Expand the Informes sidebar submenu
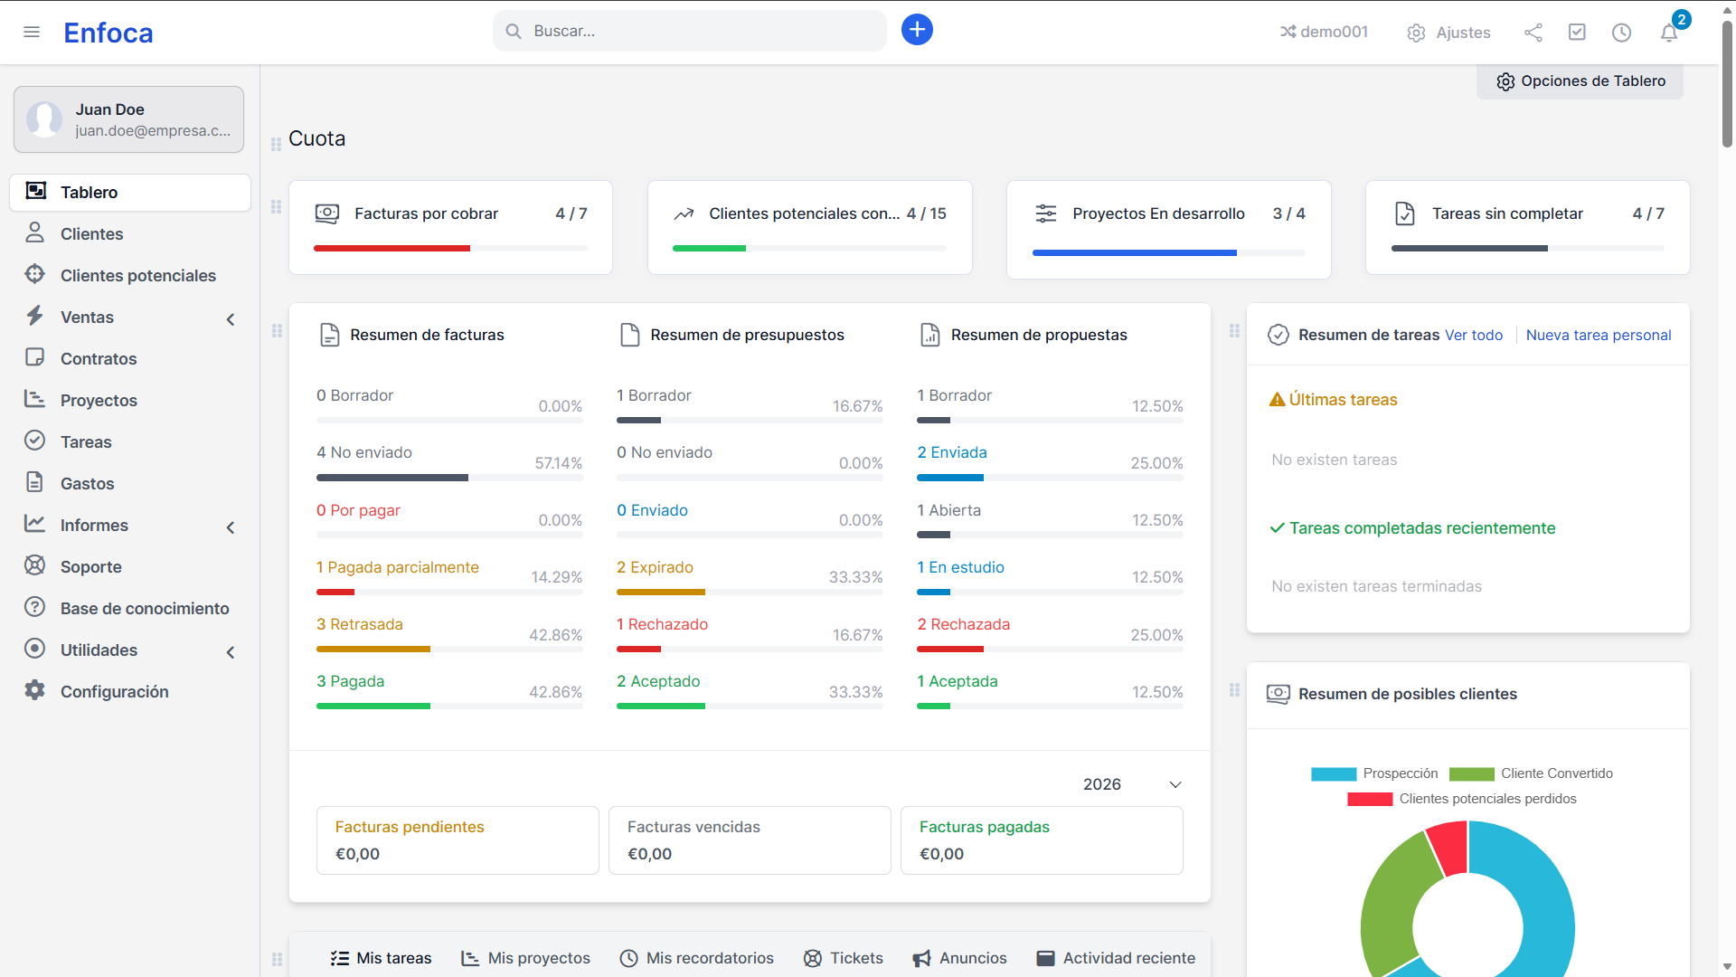This screenshot has width=1736, height=977. click(231, 526)
